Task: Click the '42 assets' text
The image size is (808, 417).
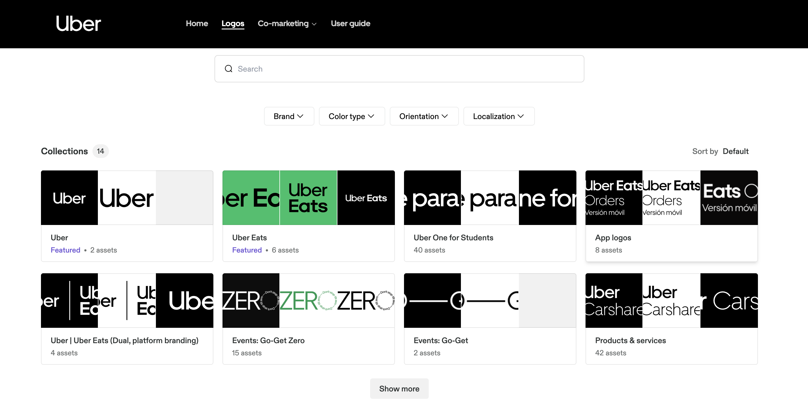Action: pyautogui.click(x=610, y=353)
